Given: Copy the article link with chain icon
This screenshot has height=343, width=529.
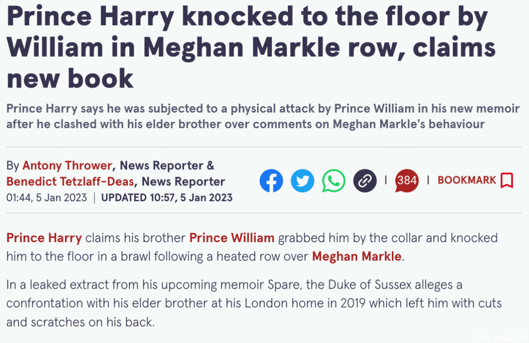Looking at the screenshot, I should (x=365, y=181).
